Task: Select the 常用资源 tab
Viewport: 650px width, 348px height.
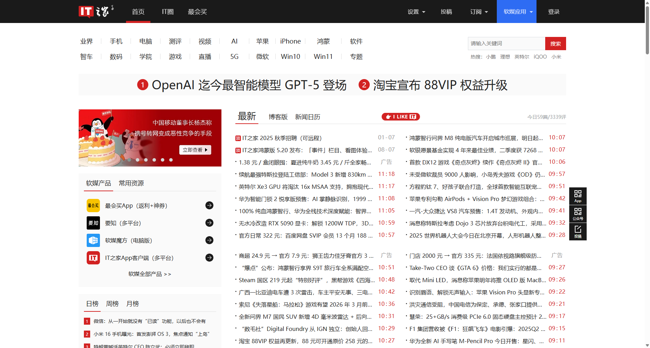Action: [x=131, y=183]
